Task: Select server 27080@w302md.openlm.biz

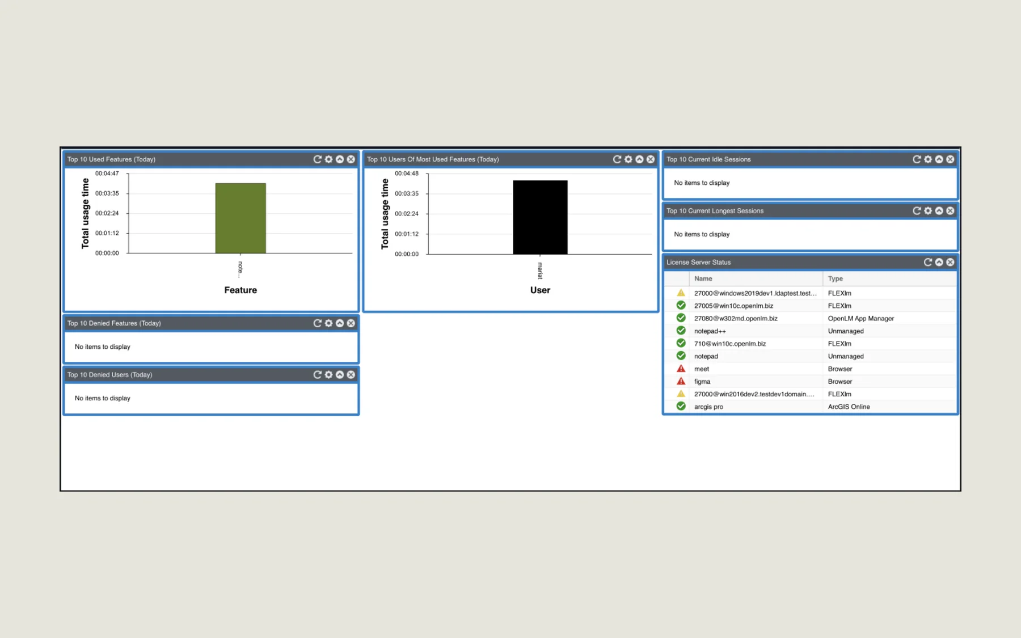Action: pyautogui.click(x=736, y=318)
